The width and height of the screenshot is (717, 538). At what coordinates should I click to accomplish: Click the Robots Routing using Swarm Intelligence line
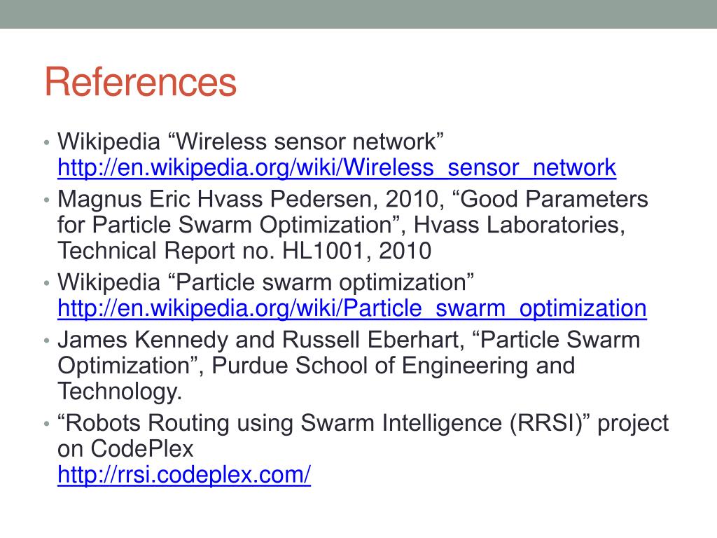point(363,423)
